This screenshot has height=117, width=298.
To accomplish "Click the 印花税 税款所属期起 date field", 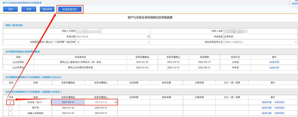I will pos(68,102).
